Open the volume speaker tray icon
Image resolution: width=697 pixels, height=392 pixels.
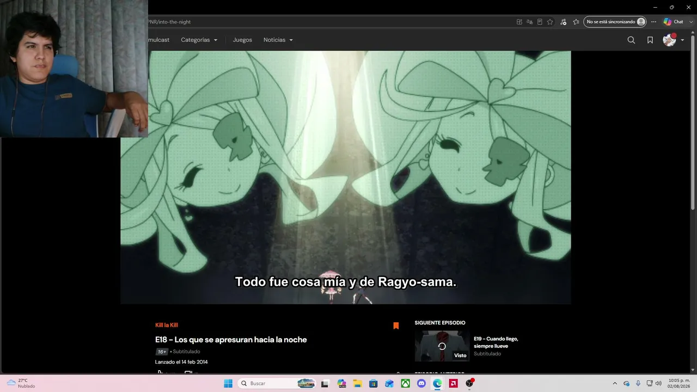(658, 383)
